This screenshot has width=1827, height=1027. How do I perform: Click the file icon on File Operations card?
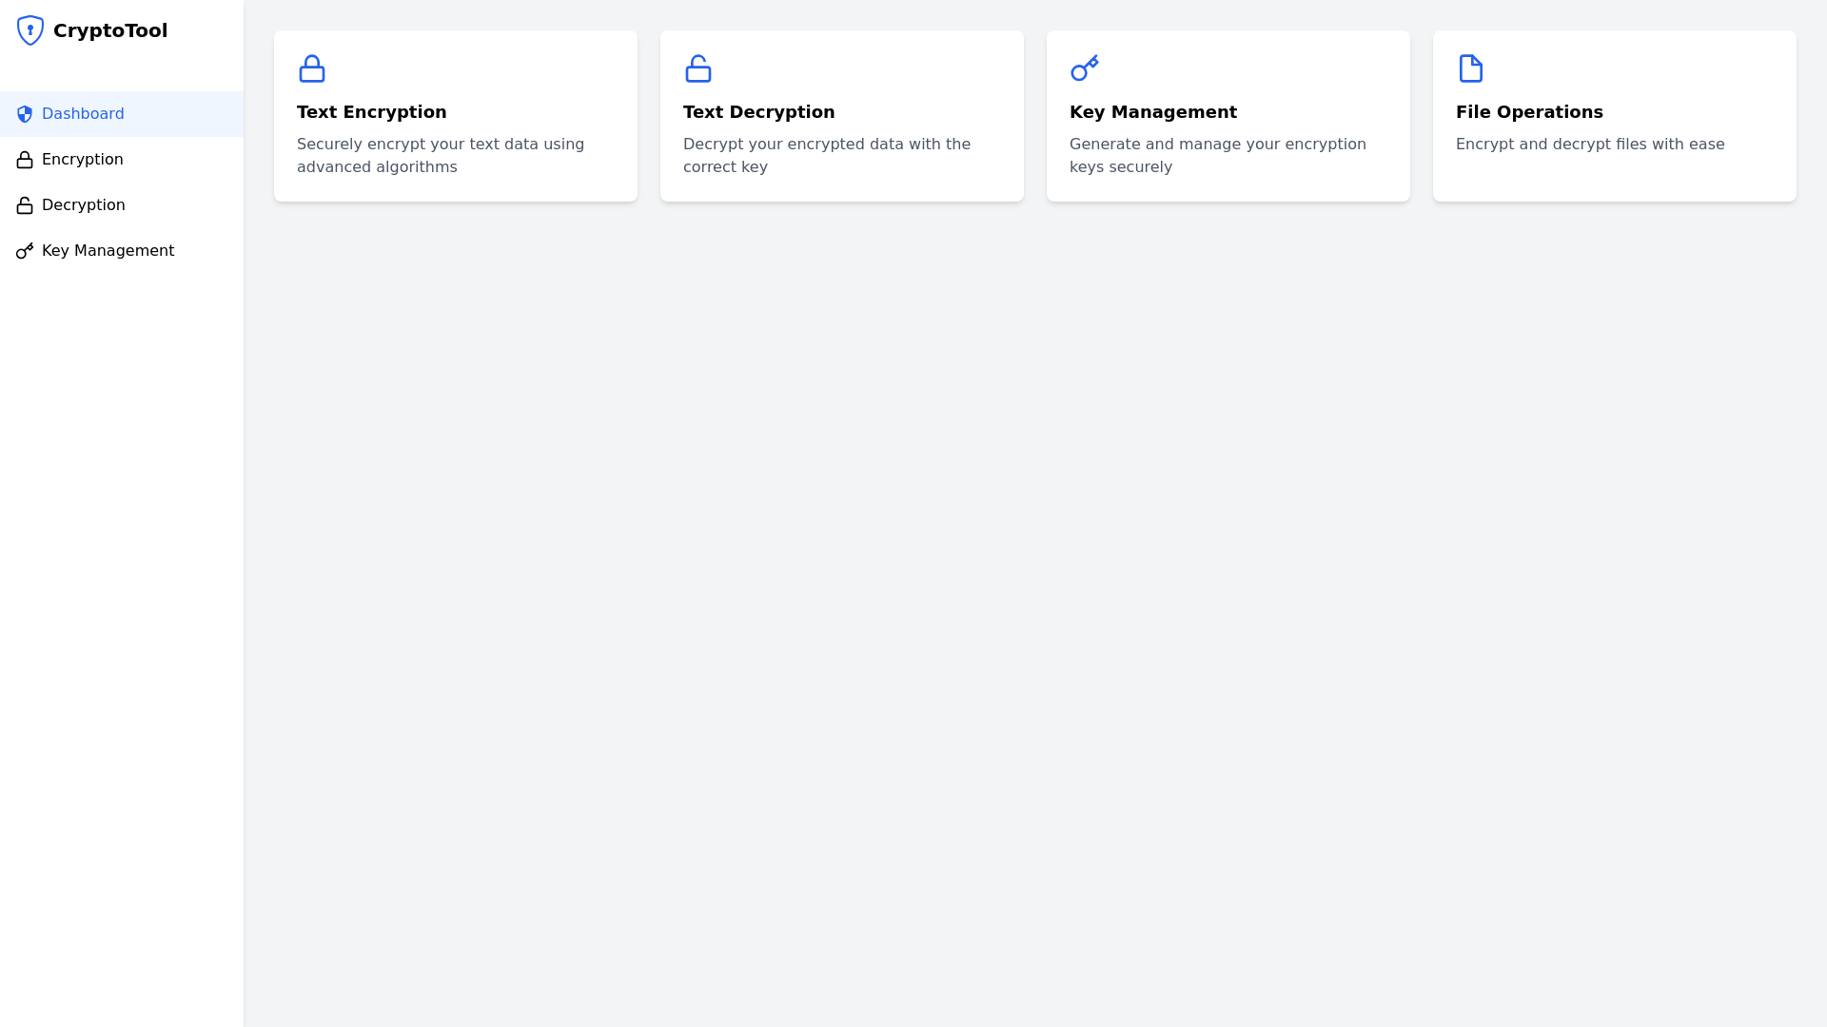pyautogui.click(x=1471, y=68)
